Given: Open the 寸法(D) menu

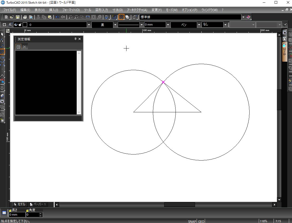Looking at the screenshot, I should pos(118,10).
